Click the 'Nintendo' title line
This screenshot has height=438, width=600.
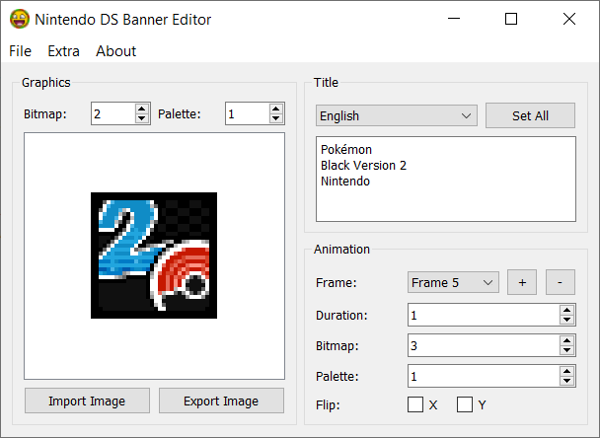tap(345, 181)
